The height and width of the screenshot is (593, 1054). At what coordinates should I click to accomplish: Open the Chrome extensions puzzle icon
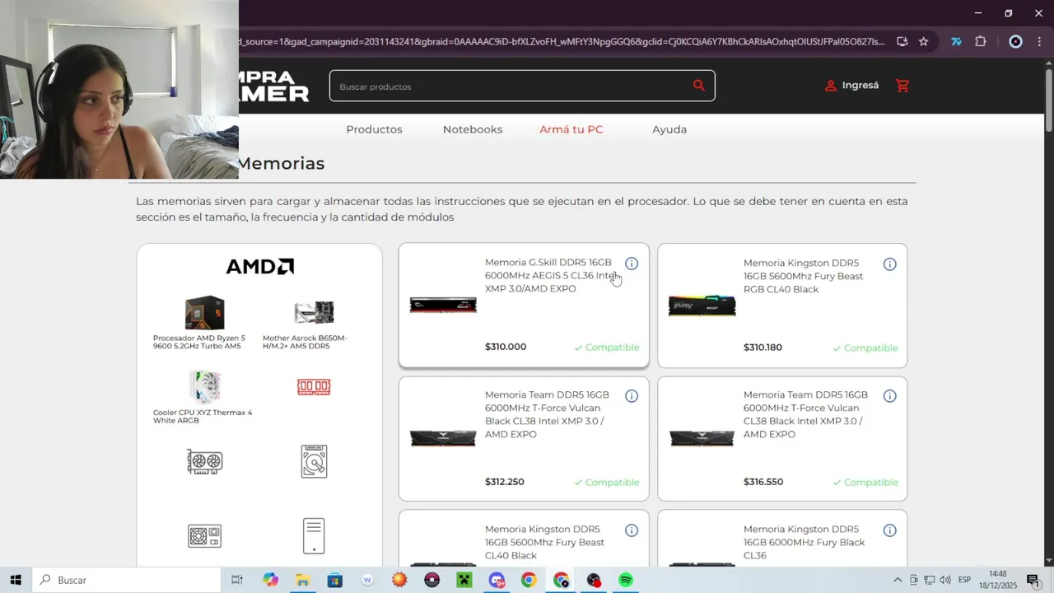pos(981,41)
